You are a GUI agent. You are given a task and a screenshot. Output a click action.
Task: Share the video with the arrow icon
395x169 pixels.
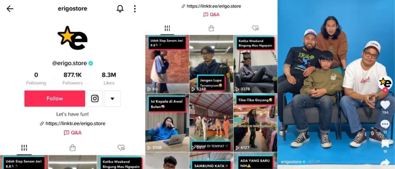[x=385, y=163]
